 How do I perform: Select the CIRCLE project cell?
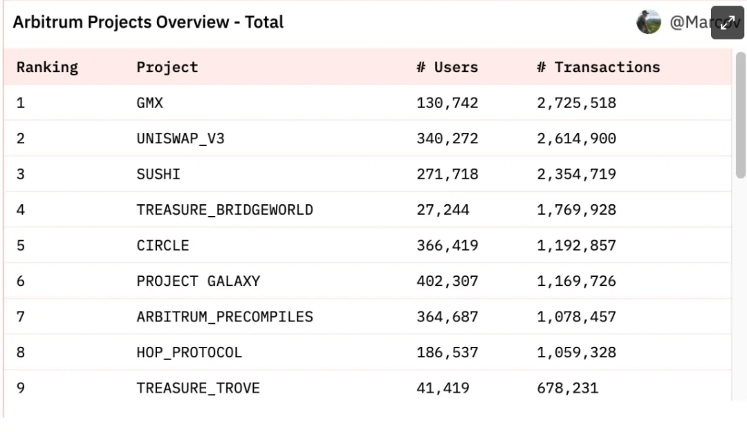pos(163,246)
